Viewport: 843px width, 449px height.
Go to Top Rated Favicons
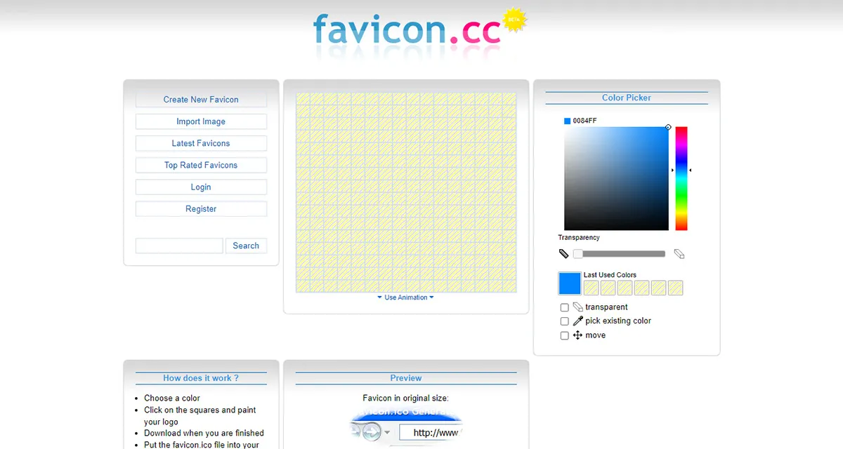pyautogui.click(x=201, y=165)
